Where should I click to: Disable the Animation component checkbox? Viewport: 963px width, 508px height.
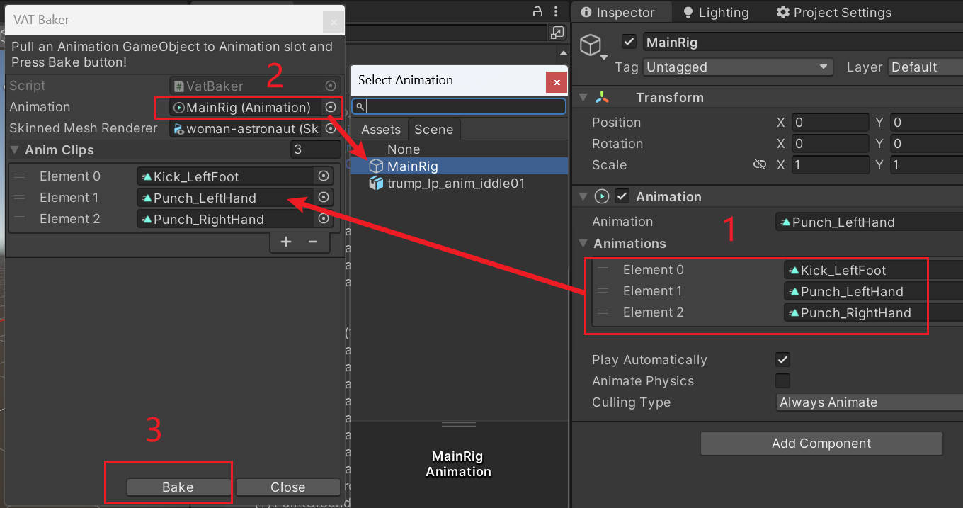(622, 196)
